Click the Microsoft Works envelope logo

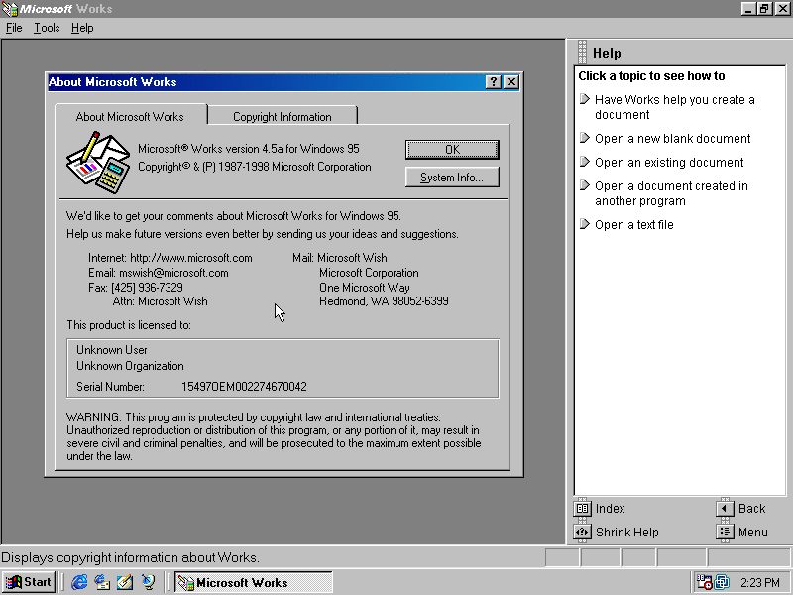(x=98, y=159)
